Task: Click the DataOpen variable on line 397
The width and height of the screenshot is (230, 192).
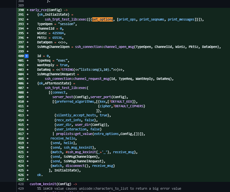Action: (x=45, y=42)
